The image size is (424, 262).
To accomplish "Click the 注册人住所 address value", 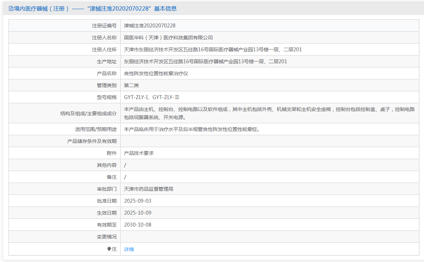I will pos(213,50).
